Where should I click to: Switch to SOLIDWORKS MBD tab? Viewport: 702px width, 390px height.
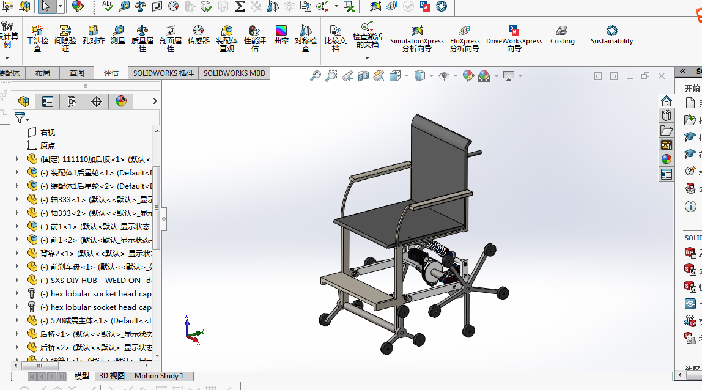[234, 73]
